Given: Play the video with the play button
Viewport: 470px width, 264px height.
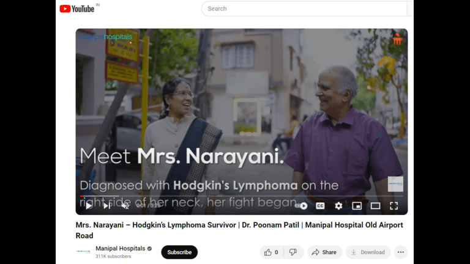Looking at the screenshot, I should 89,205.
